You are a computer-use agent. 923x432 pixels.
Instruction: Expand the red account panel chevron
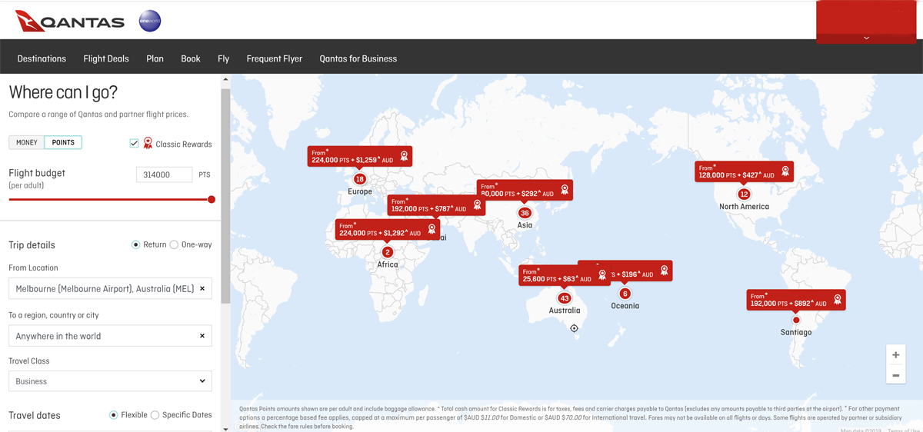point(866,38)
